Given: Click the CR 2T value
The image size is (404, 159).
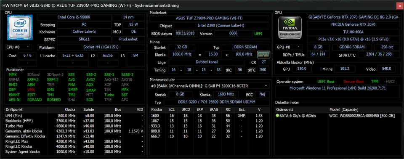Looking at the screenshot, I should pos(263,62).
